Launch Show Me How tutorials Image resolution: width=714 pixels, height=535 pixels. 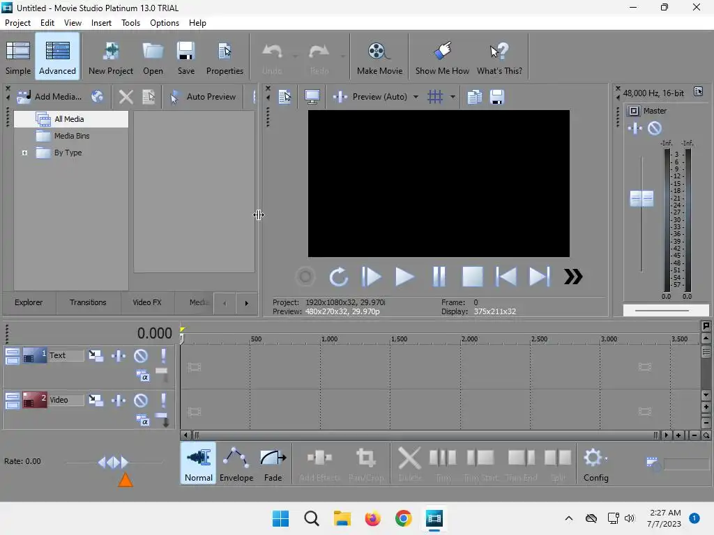(441, 58)
